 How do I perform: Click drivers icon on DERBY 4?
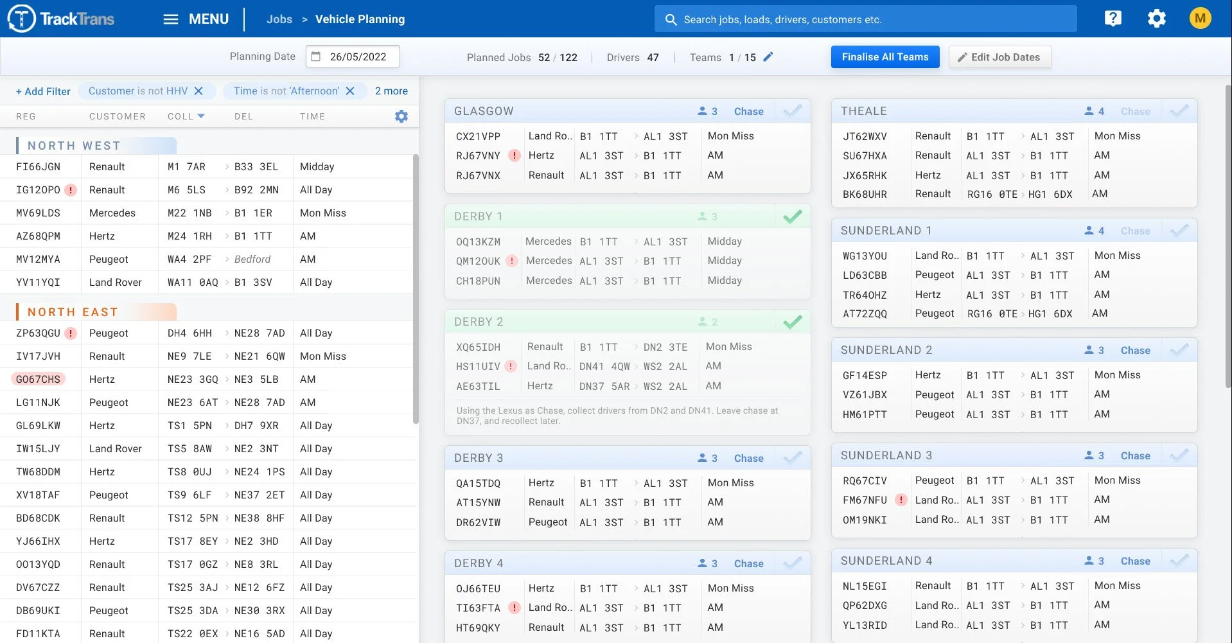tap(702, 563)
